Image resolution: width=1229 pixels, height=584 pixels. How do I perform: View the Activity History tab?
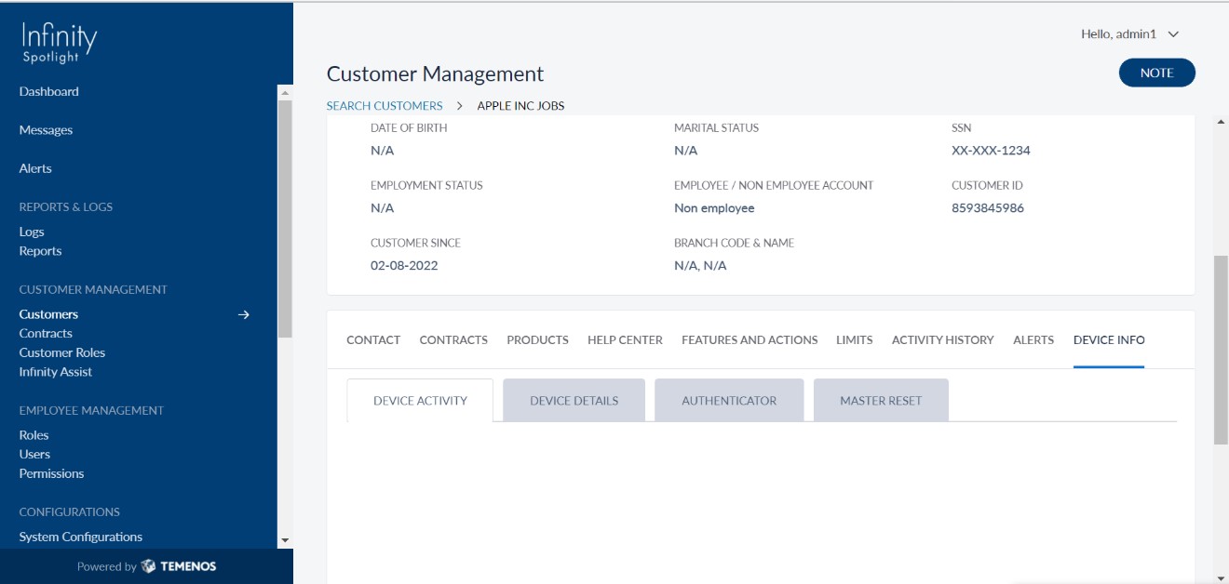point(942,340)
